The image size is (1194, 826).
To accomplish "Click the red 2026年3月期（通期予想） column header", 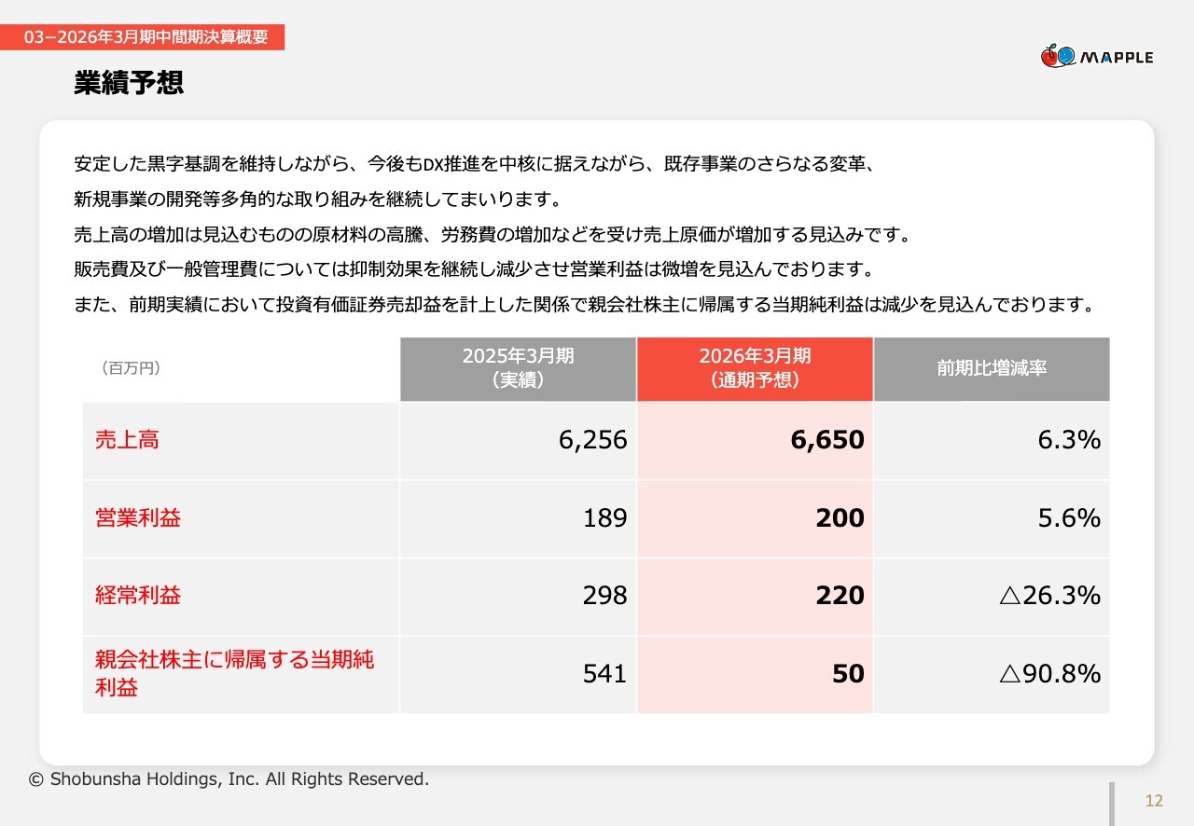I will click(755, 368).
